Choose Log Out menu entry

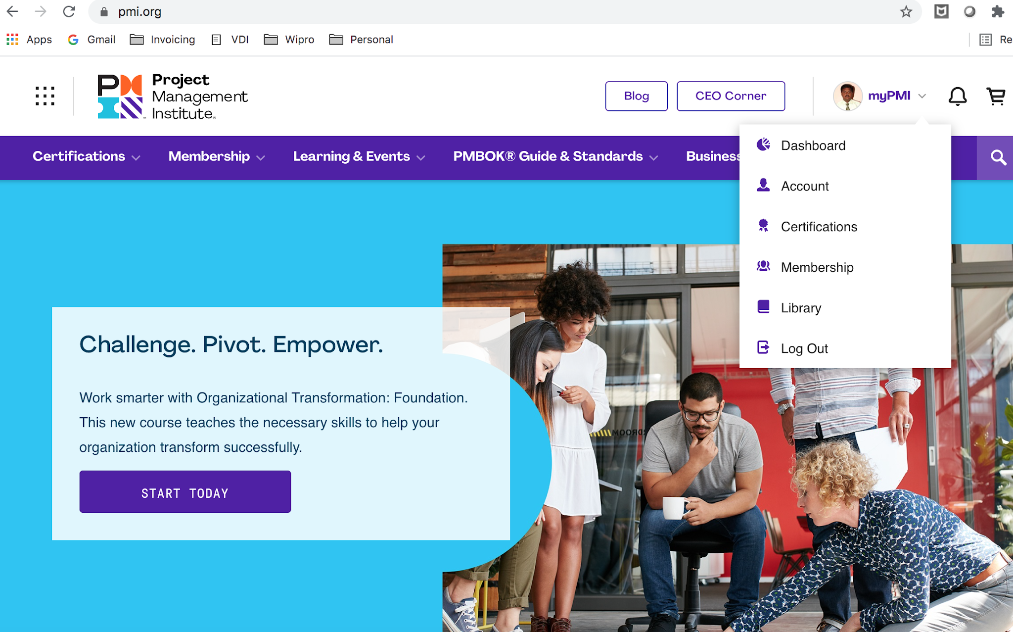tap(804, 348)
